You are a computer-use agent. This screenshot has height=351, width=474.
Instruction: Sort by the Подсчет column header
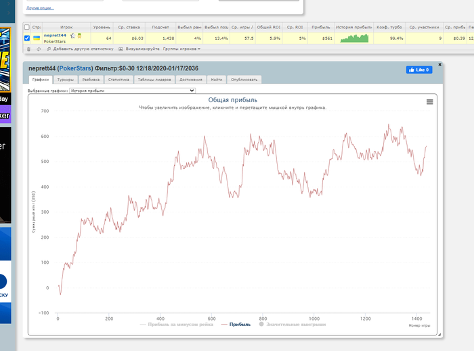point(160,27)
